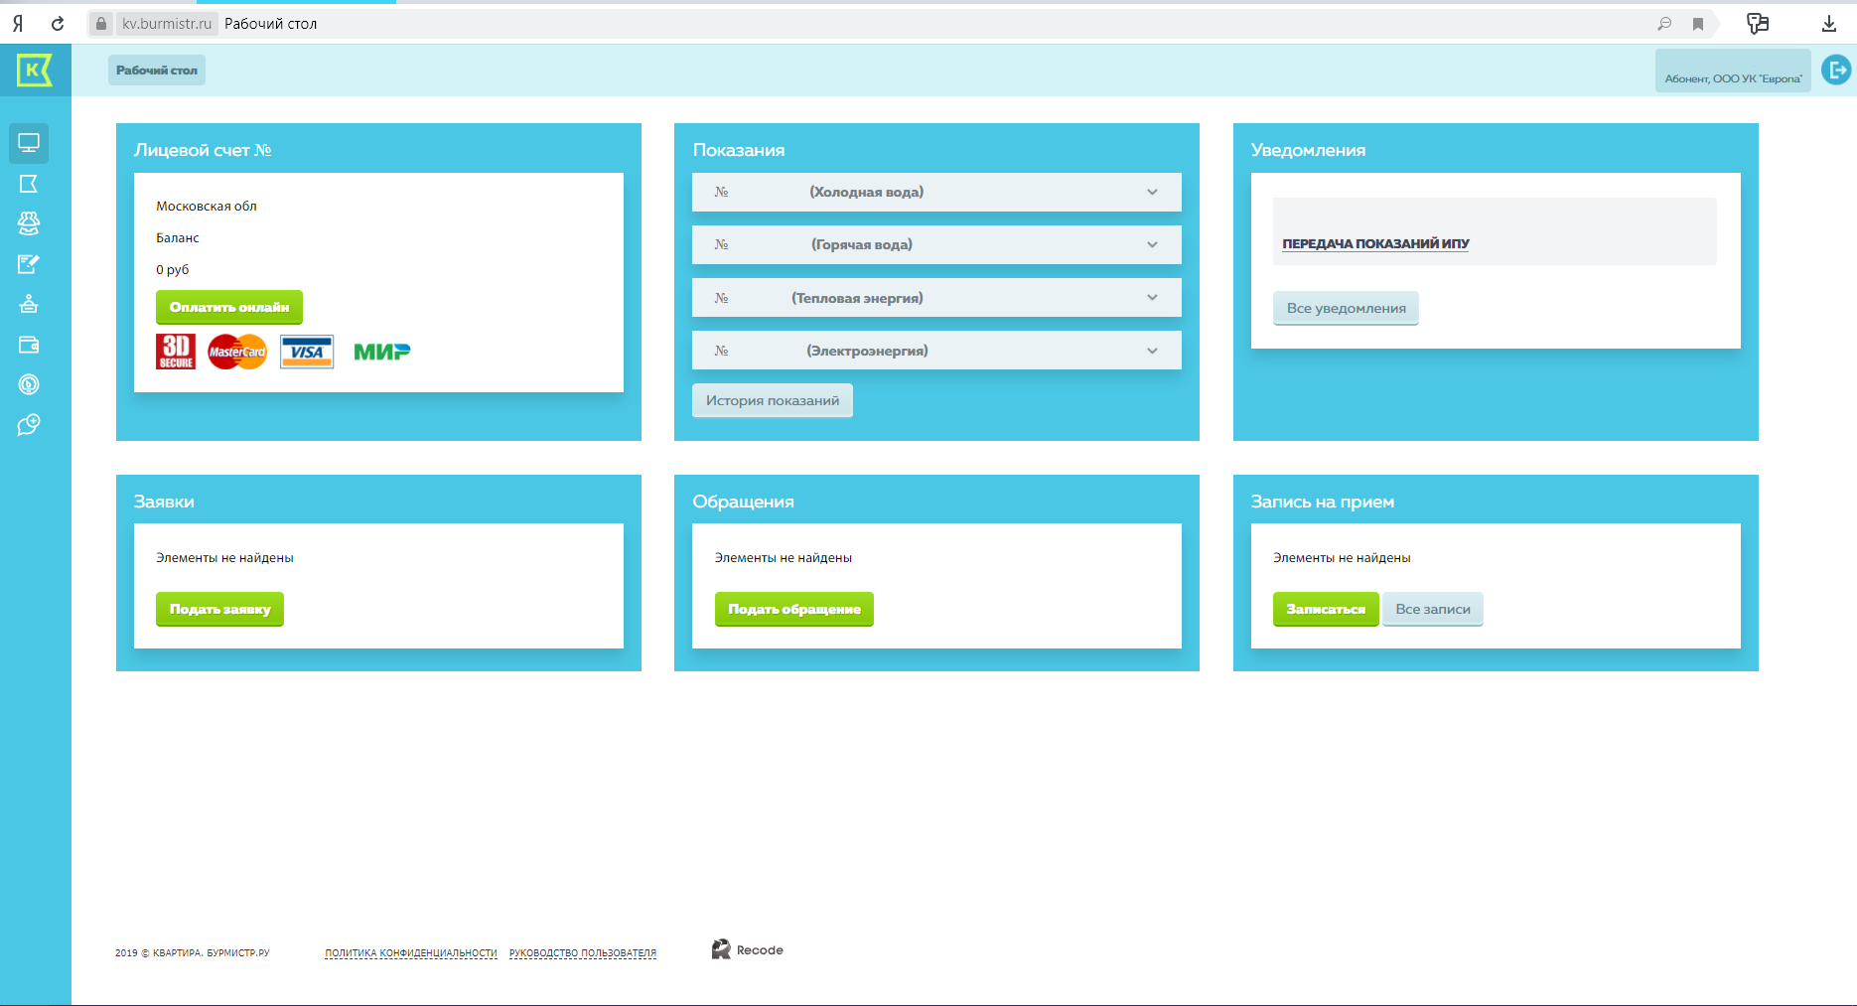1857x1006 pixels.
Task: Open the ПЕРЕДАЧА ПОКАЗАНИЙ ИПУ notification link
Action: pyautogui.click(x=1375, y=243)
